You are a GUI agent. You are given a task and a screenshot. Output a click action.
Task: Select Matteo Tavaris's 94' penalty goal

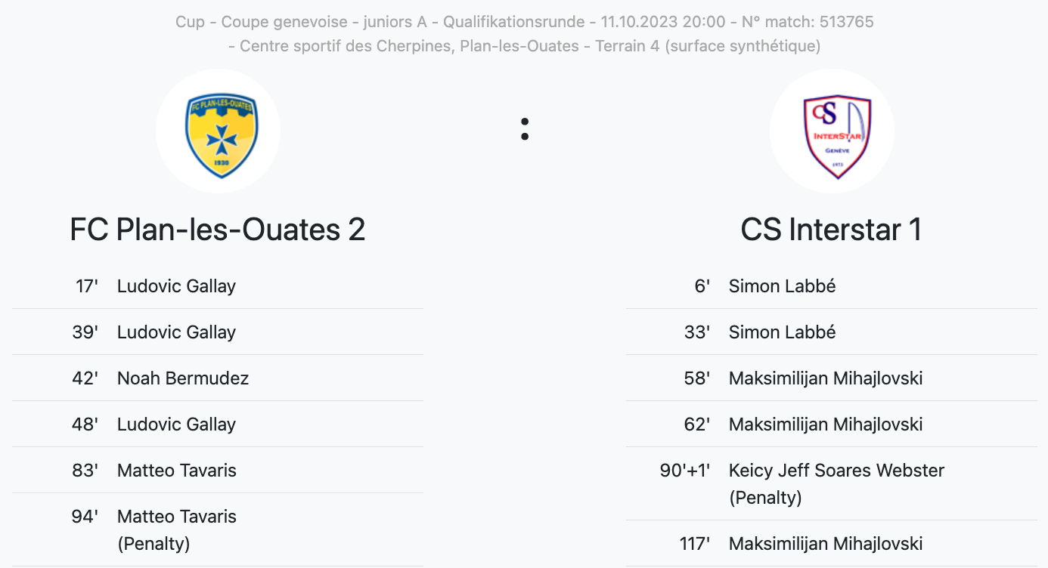[x=177, y=517]
